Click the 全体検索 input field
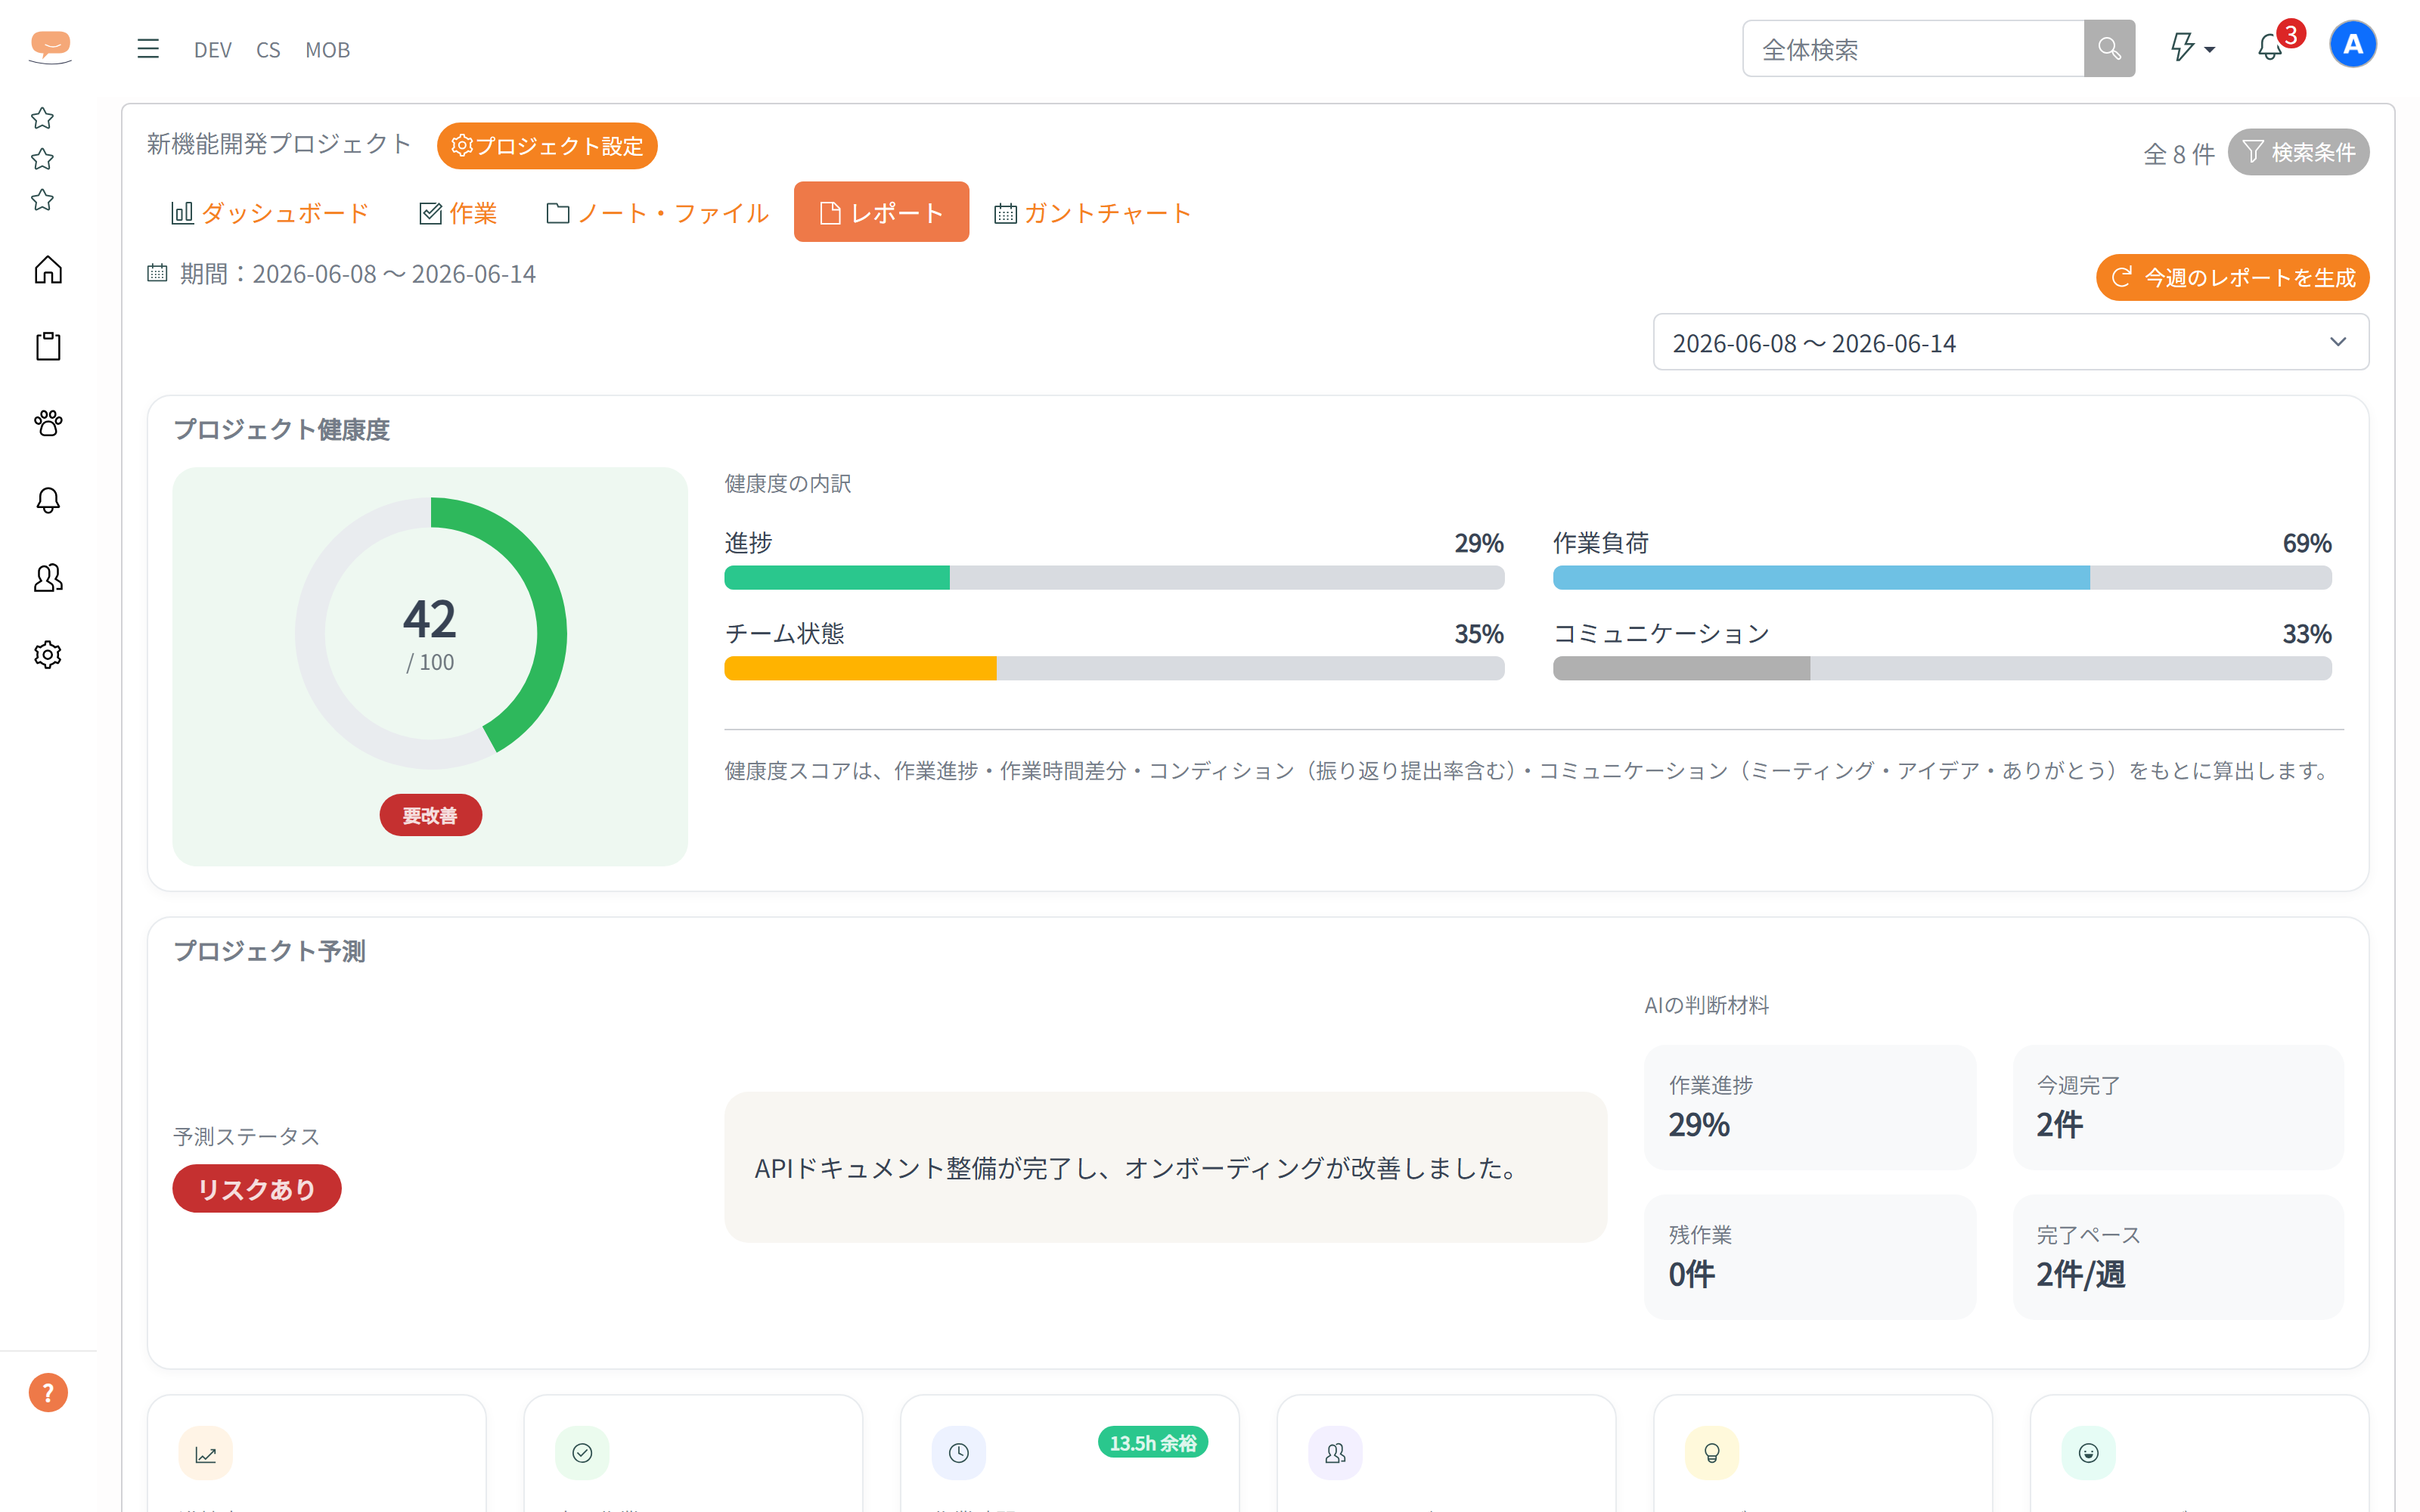The height and width of the screenshot is (1512, 2420). (x=1913, y=49)
